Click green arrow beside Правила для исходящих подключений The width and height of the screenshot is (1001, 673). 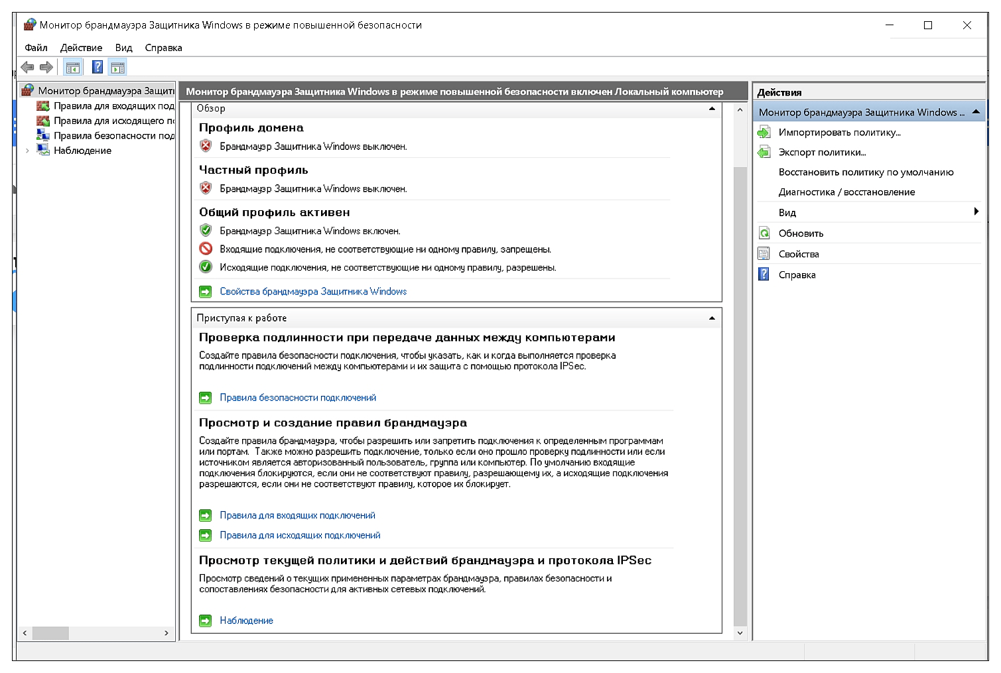(206, 535)
